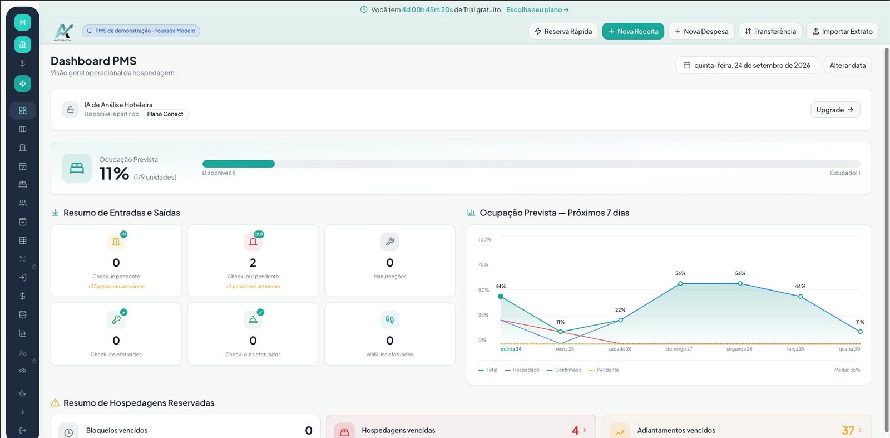Click the app logo beside PMS badge
This screenshot has height=438, width=890.
63,32
